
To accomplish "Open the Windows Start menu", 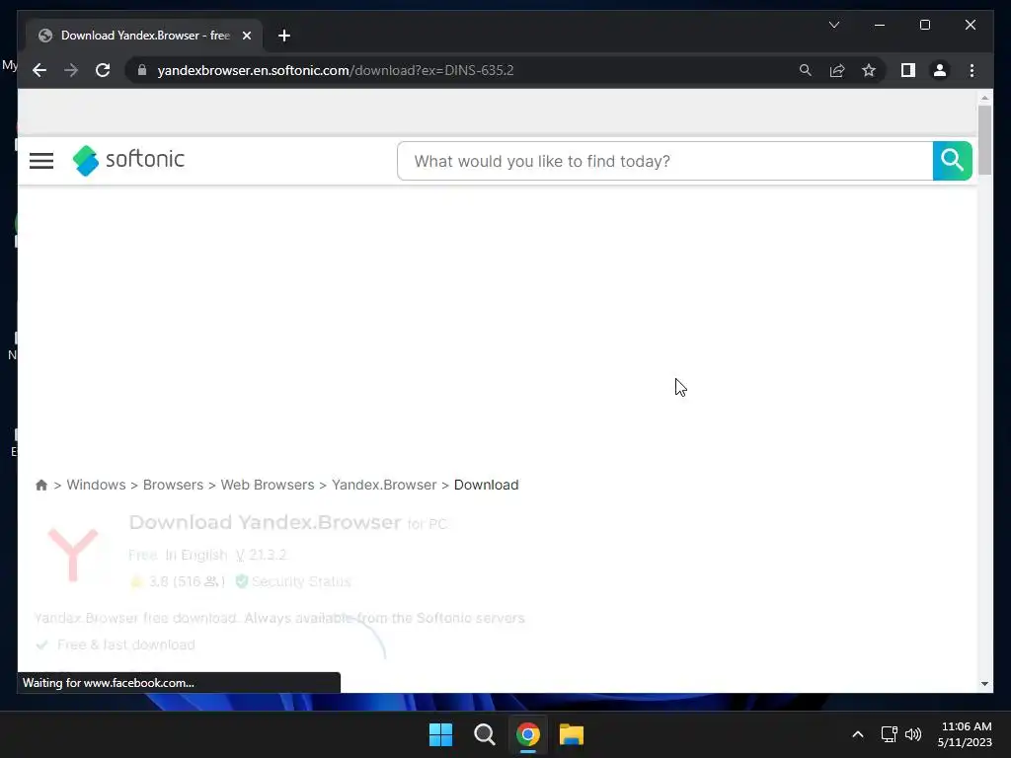I will coord(441,734).
